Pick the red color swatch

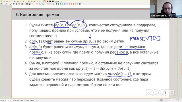coord(69,4)
